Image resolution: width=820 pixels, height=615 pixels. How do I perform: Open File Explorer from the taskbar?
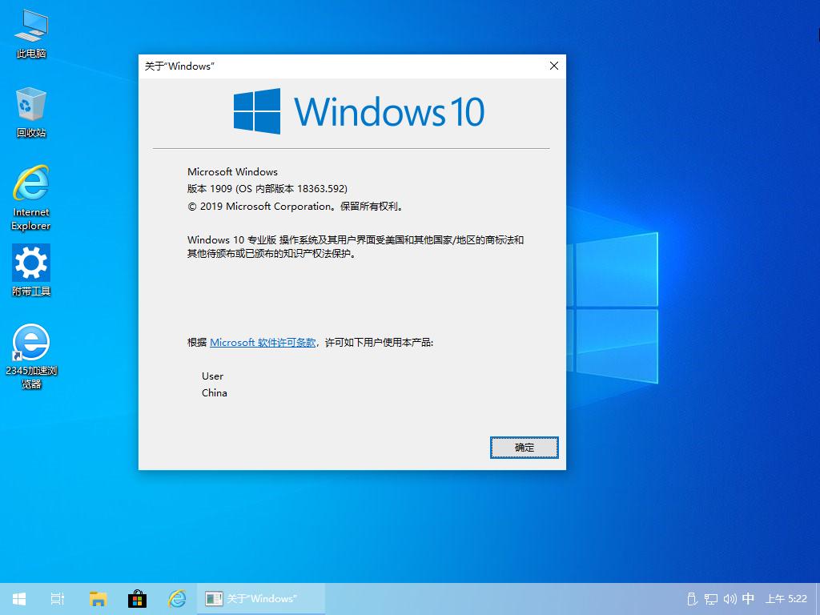click(x=98, y=599)
